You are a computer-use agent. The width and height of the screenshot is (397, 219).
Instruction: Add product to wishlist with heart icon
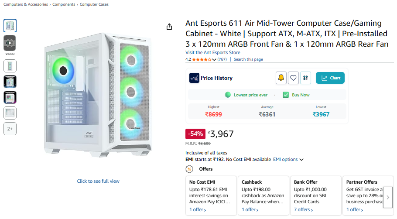293,78
